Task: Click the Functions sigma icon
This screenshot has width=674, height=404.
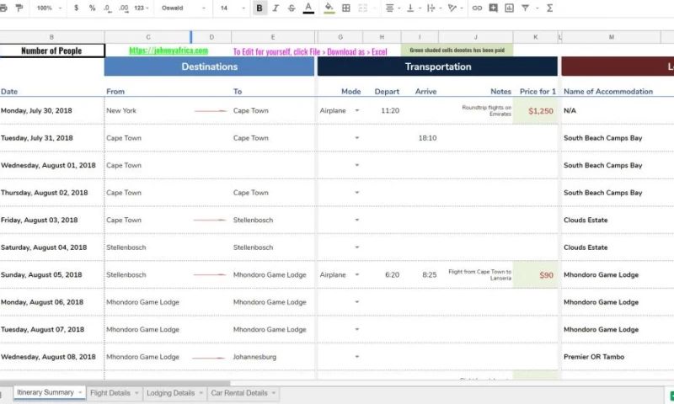Action: click(549, 8)
